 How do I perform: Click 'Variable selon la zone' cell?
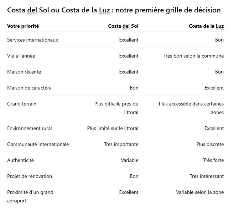click(200, 192)
